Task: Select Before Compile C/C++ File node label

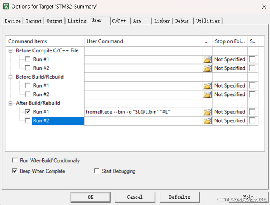Action: click(x=47, y=50)
